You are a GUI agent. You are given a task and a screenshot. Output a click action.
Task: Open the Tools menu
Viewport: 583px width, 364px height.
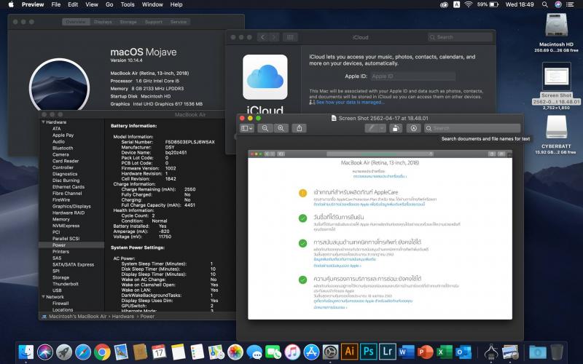point(128,4)
